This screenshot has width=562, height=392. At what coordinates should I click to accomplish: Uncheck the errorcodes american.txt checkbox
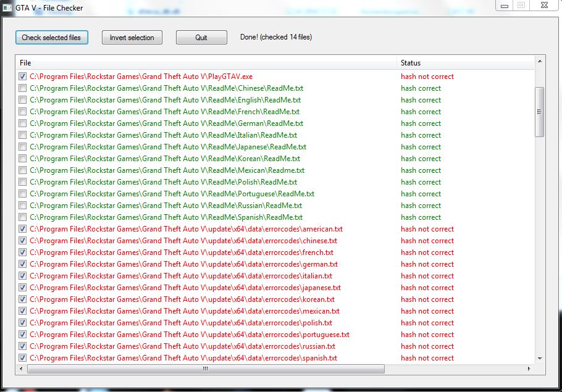pos(23,229)
